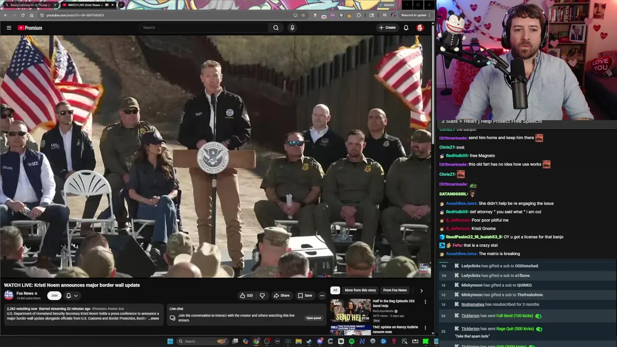Image resolution: width=617 pixels, height=347 pixels.
Task: Open the Fox News channel name link
Action: tap(25, 293)
